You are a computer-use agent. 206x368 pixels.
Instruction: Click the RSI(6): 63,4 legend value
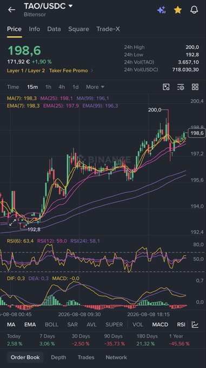[20, 241]
